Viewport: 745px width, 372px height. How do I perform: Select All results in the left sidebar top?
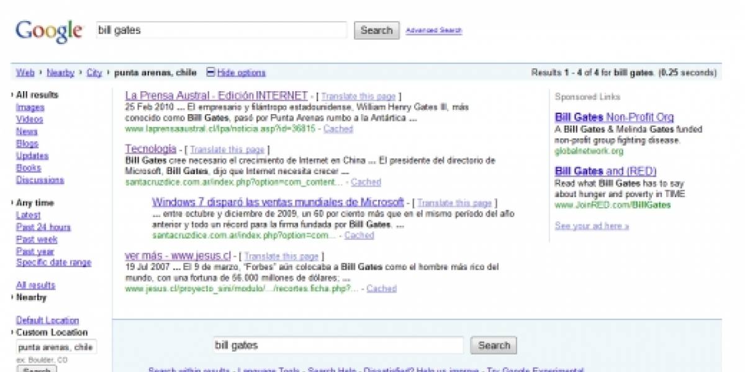[x=37, y=95]
